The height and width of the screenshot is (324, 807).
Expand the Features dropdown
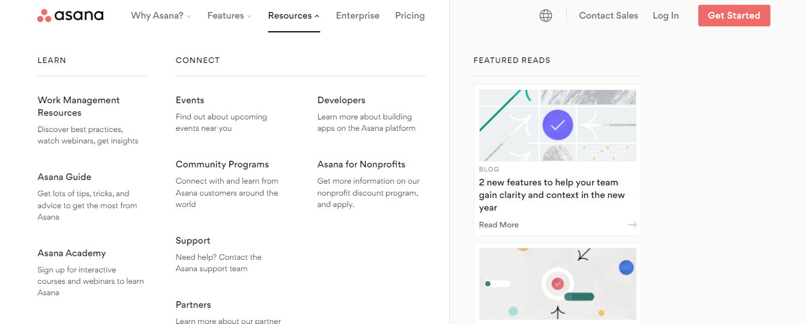[x=229, y=16]
